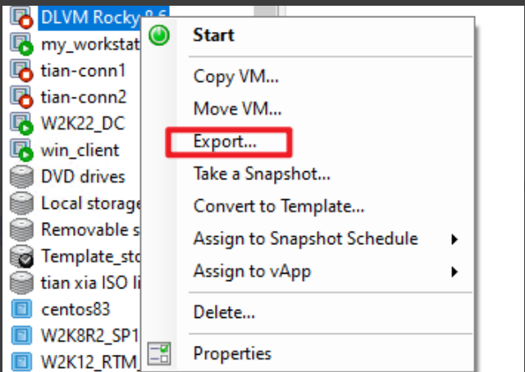Select the Local storage tree item
The height and width of the screenshot is (372, 525).
pos(90,203)
